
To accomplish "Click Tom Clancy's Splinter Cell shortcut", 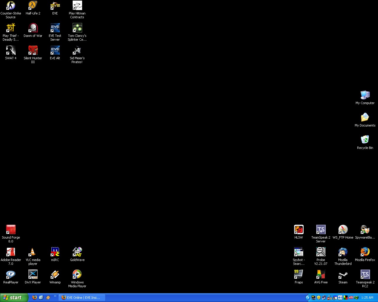I will click(x=77, y=32).
